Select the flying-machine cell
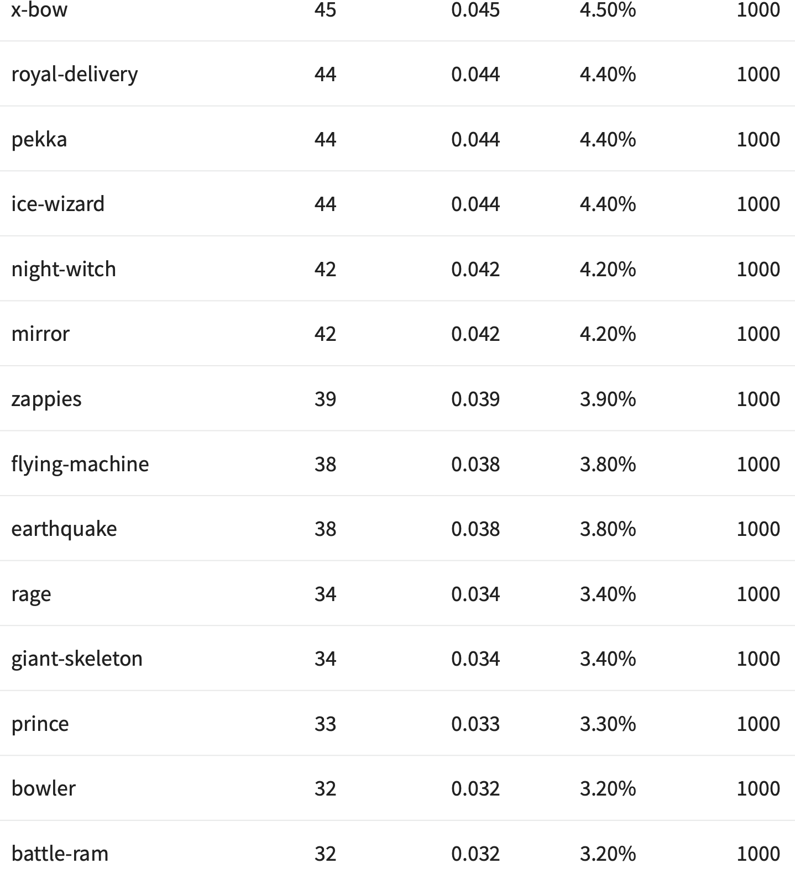 (x=80, y=464)
